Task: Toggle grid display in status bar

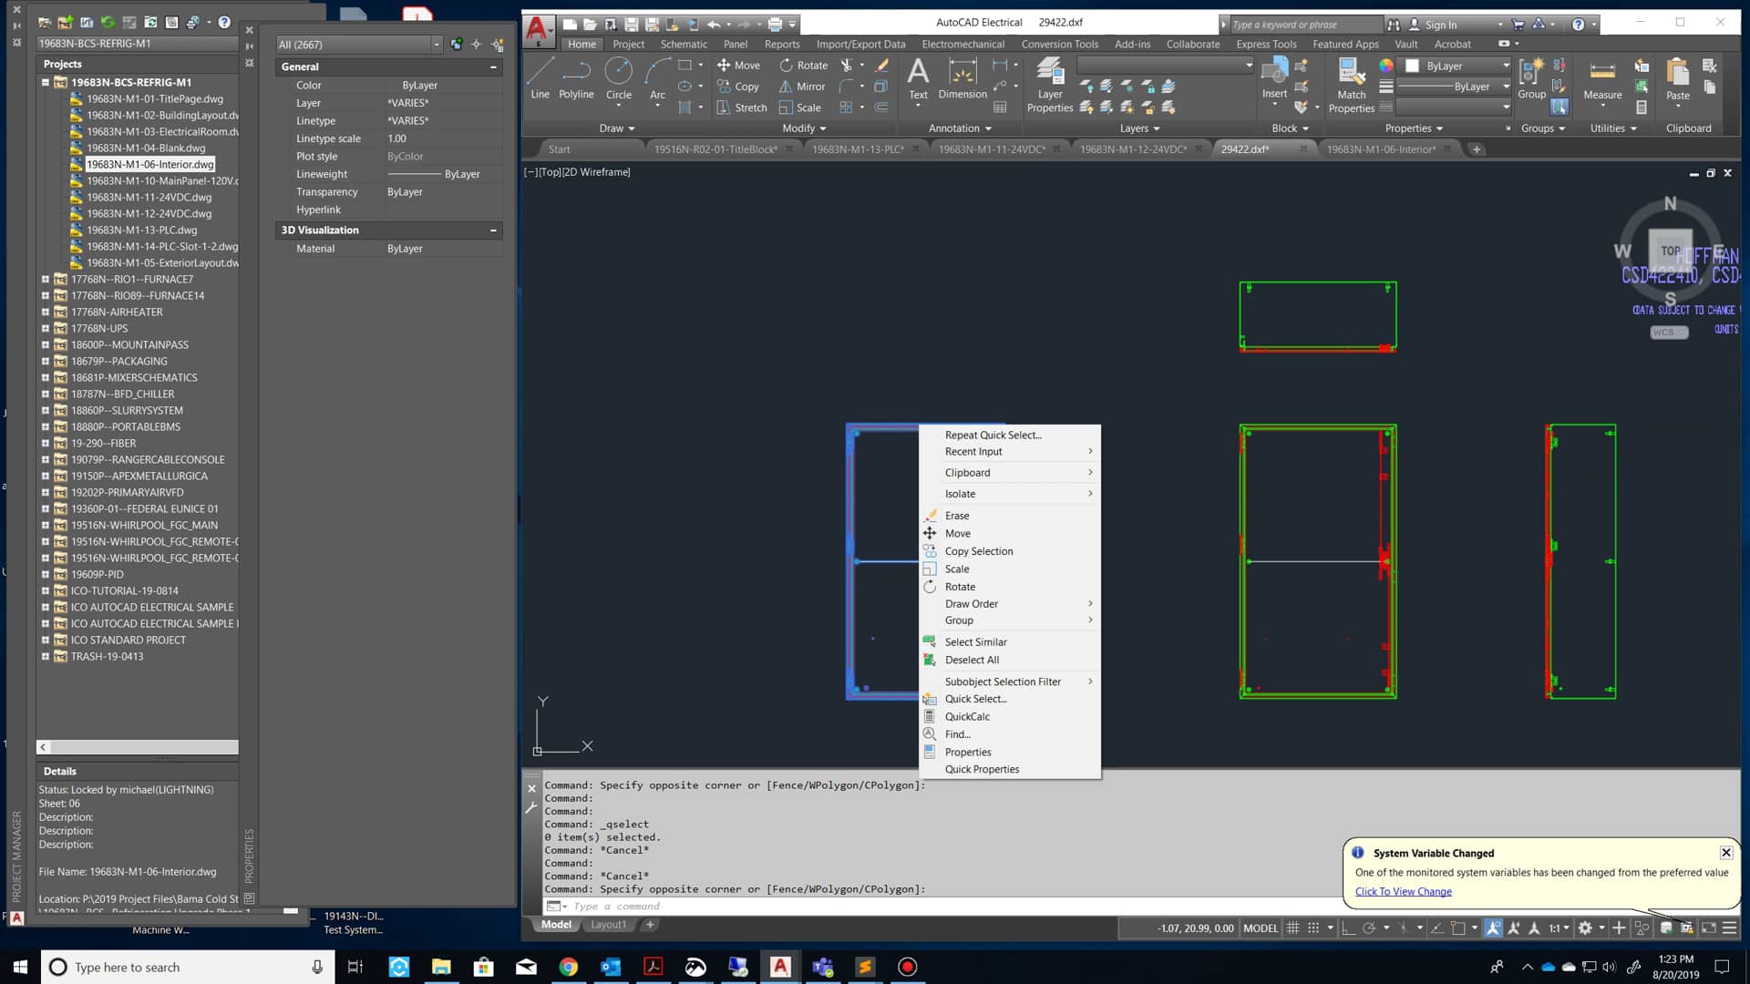Action: [x=1292, y=928]
